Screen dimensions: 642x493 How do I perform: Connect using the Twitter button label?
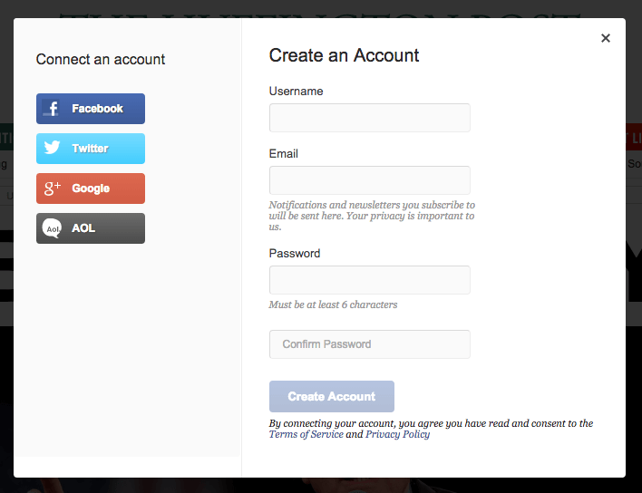[x=90, y=149]
